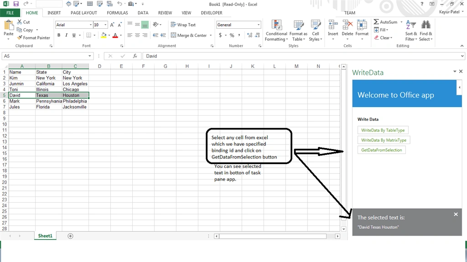Click the Insert cells icon
The height and width of the screenshot is (262, 467).
tap(333, 26)
